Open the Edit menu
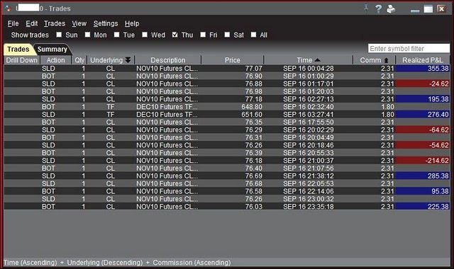Screen dimensions: 454x269 point(31,23)
